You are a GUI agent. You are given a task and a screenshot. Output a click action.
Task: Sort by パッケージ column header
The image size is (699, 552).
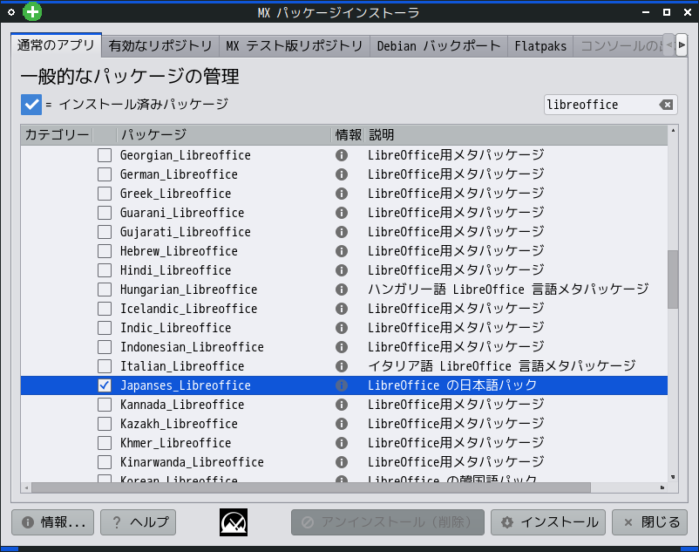pos(223,134)
